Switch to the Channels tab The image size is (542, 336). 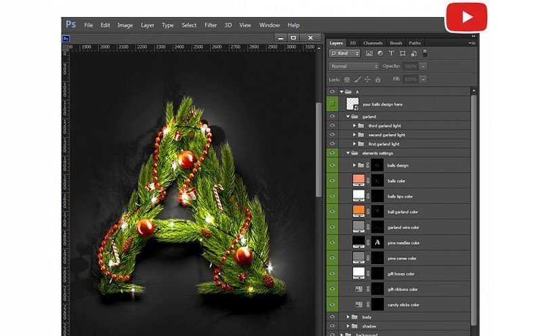(x=373, y=43)
